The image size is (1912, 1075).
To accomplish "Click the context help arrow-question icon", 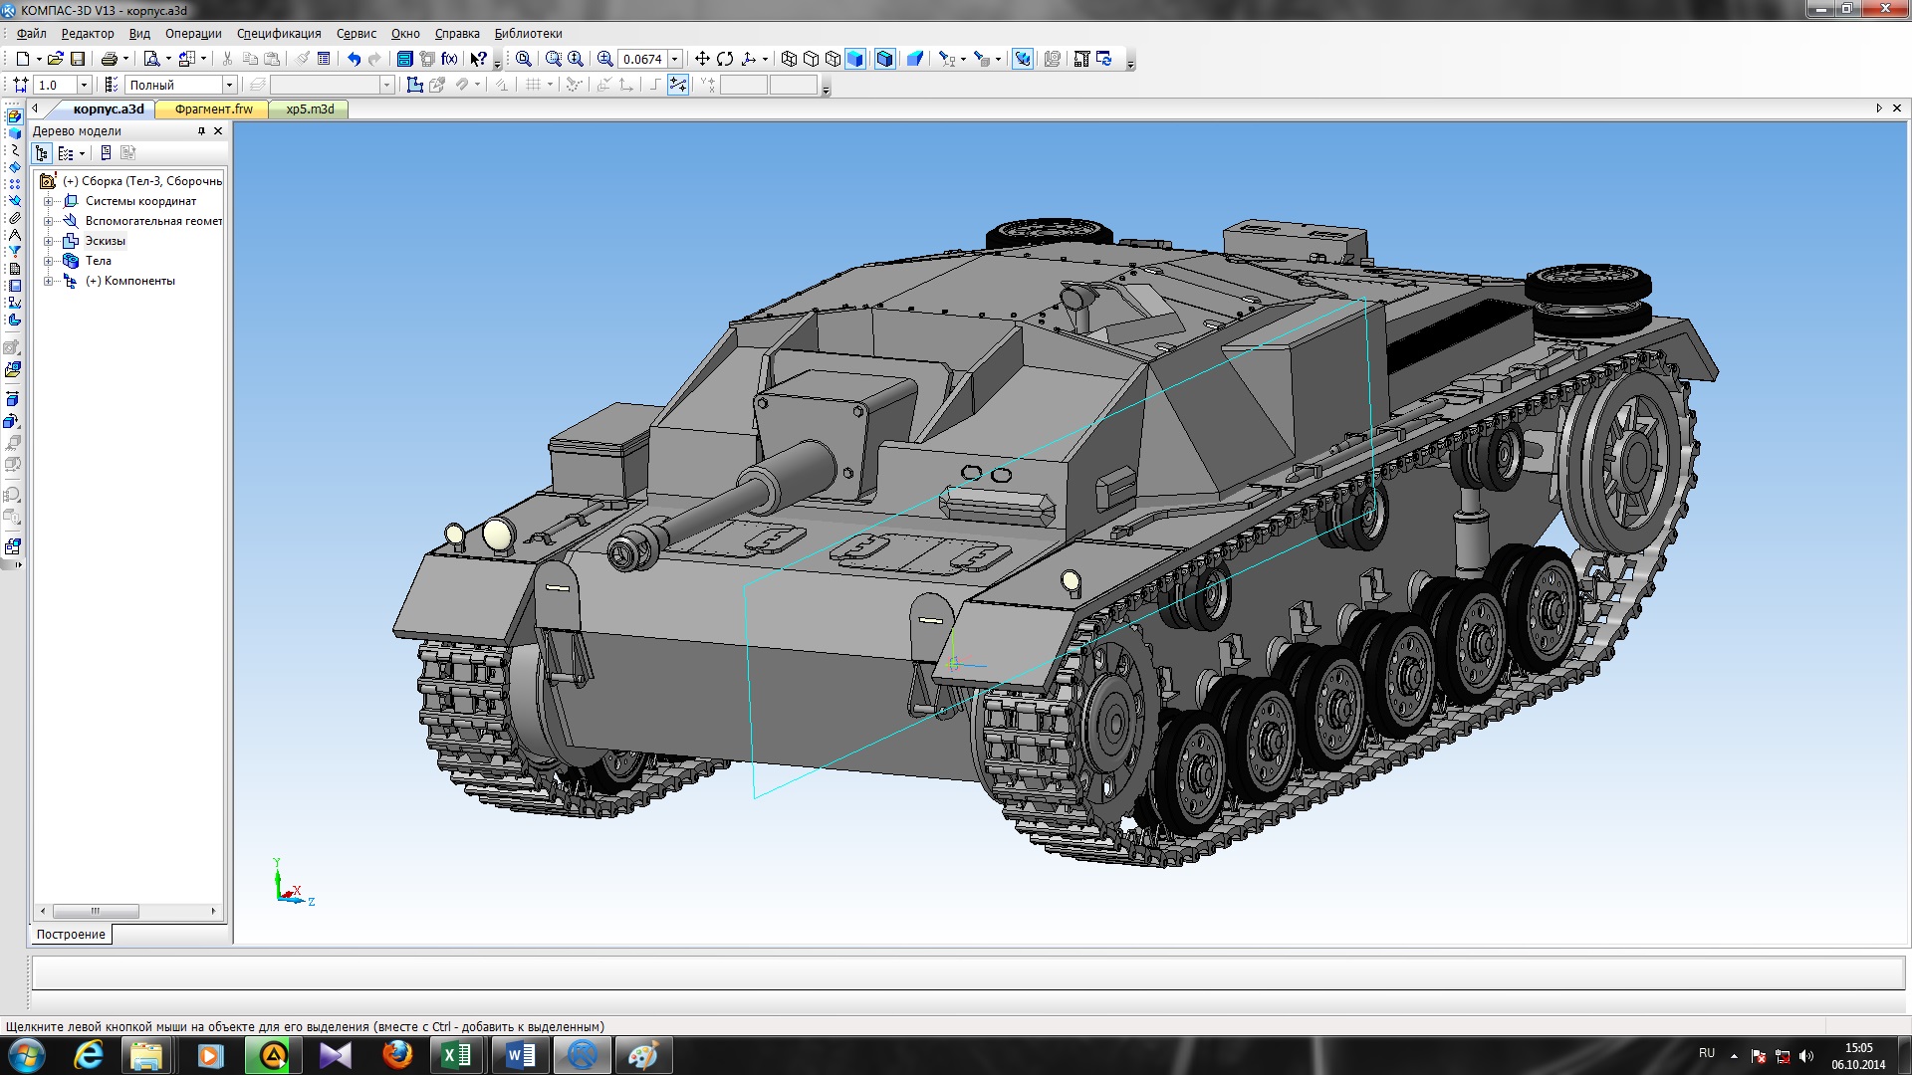I will coord(479,59).
